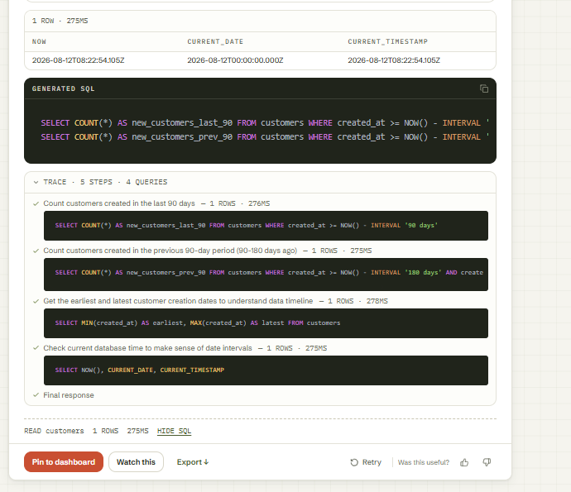
Task: Click the HIDE SQL link
Action: 174,431
